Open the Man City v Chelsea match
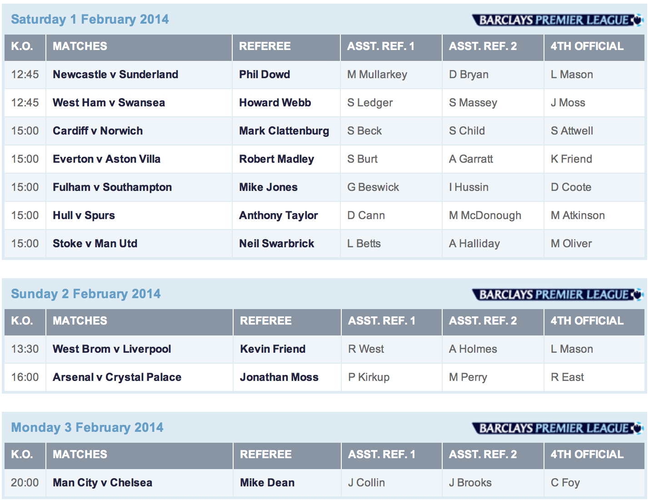The image size is (649, 500). [102, 483]
